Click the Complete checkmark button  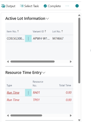[52, 6]
